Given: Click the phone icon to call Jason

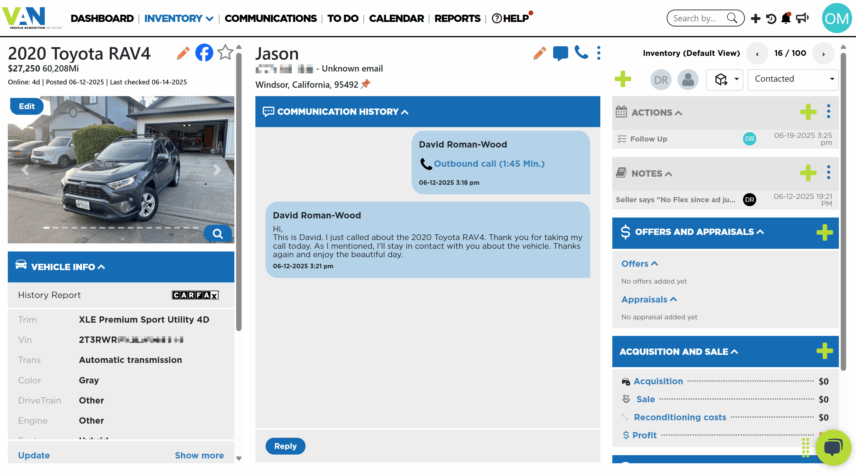Looking at the screenshot, I should pos(581,53).
